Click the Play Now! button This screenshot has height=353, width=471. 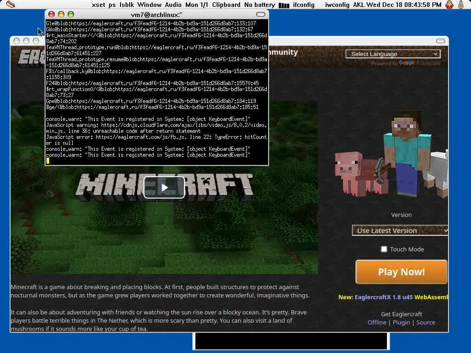(401, 272)
